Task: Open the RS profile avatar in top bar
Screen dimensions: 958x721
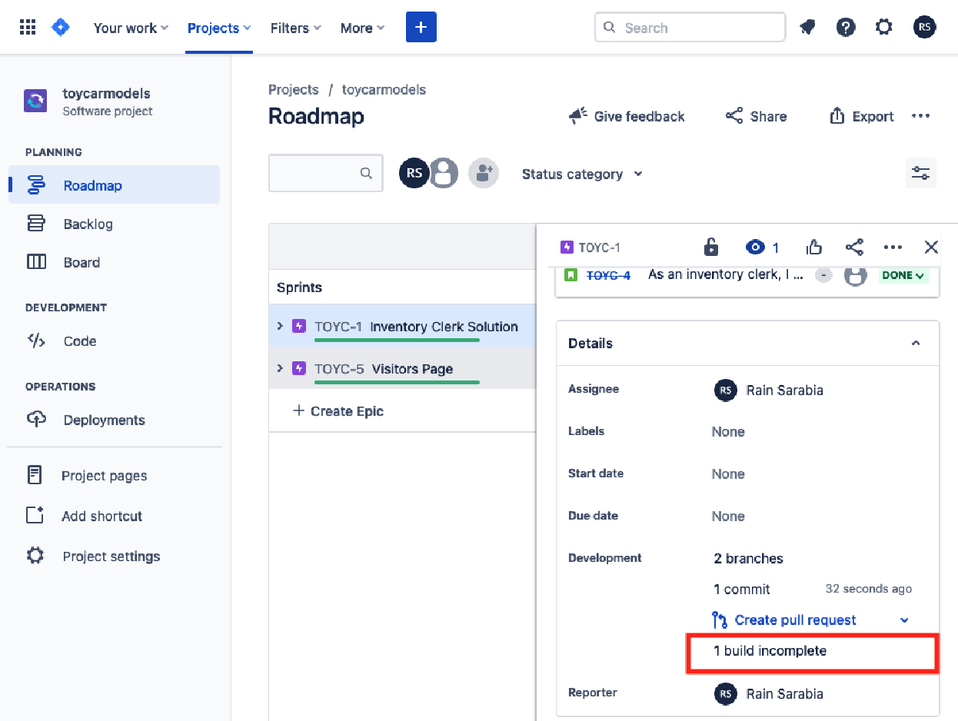Action: pos(925,28)
